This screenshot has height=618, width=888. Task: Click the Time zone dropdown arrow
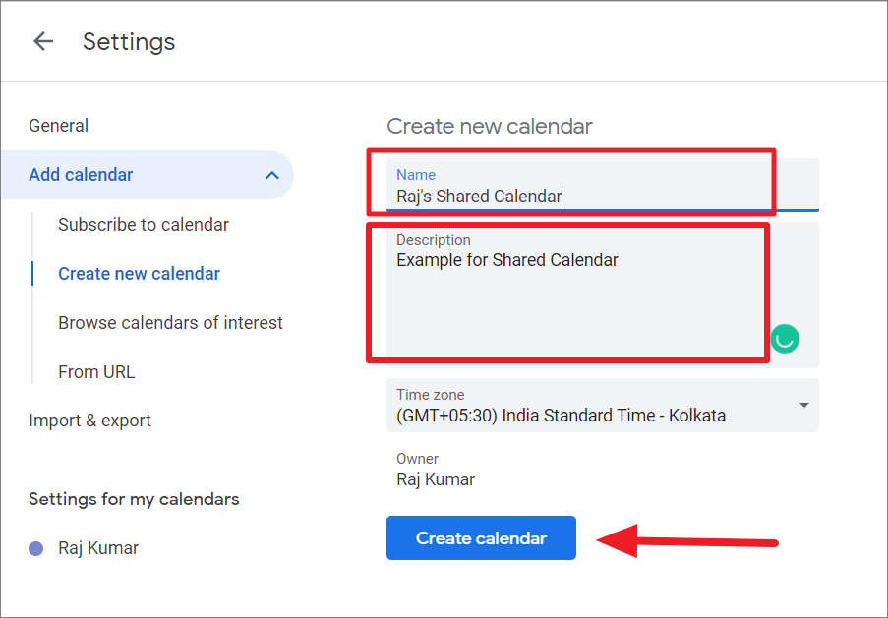801,405
